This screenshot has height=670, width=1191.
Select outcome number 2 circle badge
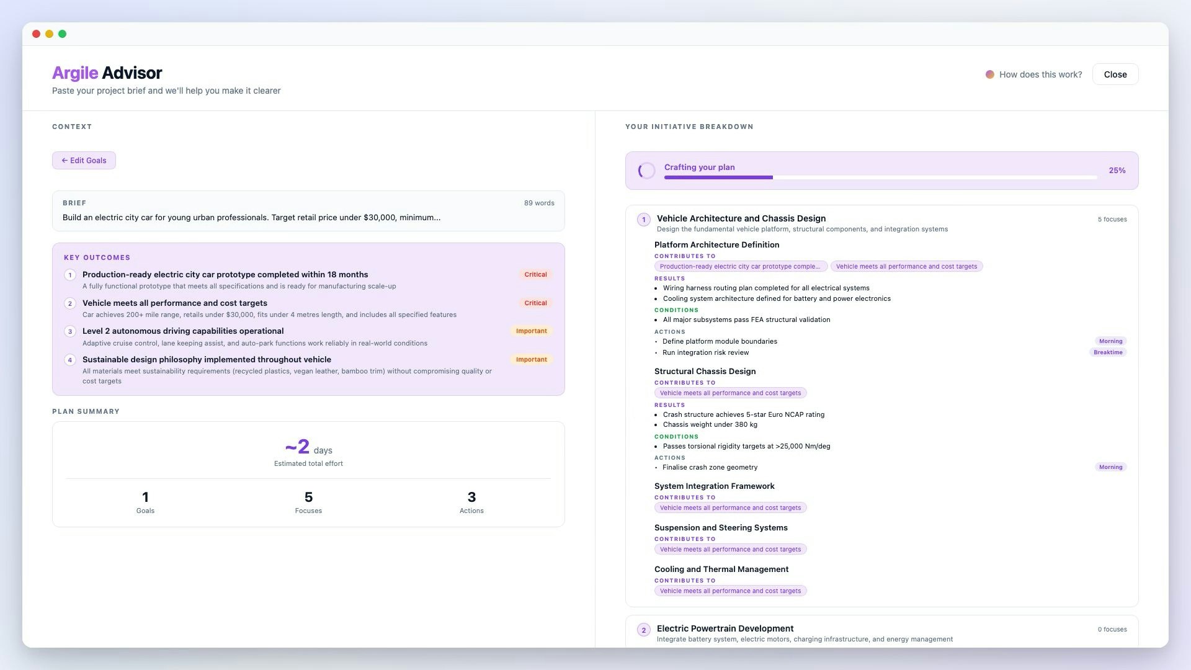pyautogui.click(x=70, y=303)
